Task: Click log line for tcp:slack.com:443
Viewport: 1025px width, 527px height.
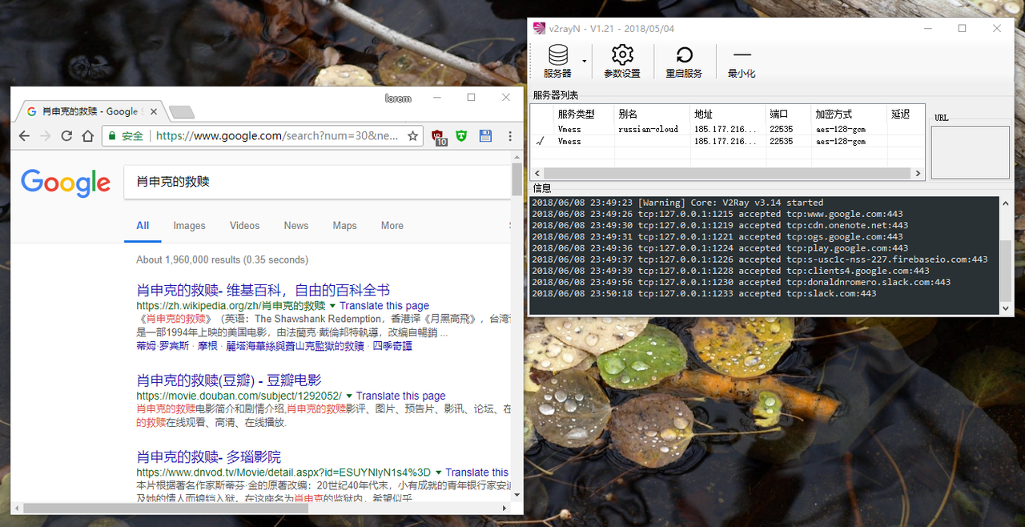Action: coord(704,294)
